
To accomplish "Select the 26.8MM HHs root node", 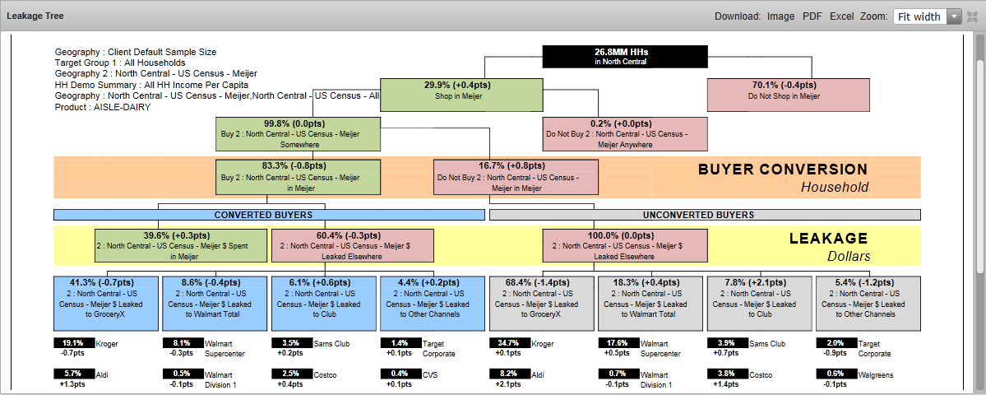I will pyautogui.click(x=624, y=56).
